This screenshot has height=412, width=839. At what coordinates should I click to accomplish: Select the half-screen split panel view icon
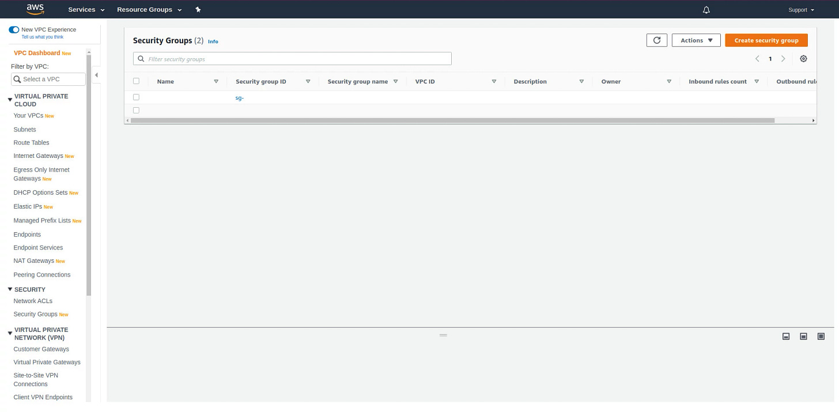coord(803,336)
